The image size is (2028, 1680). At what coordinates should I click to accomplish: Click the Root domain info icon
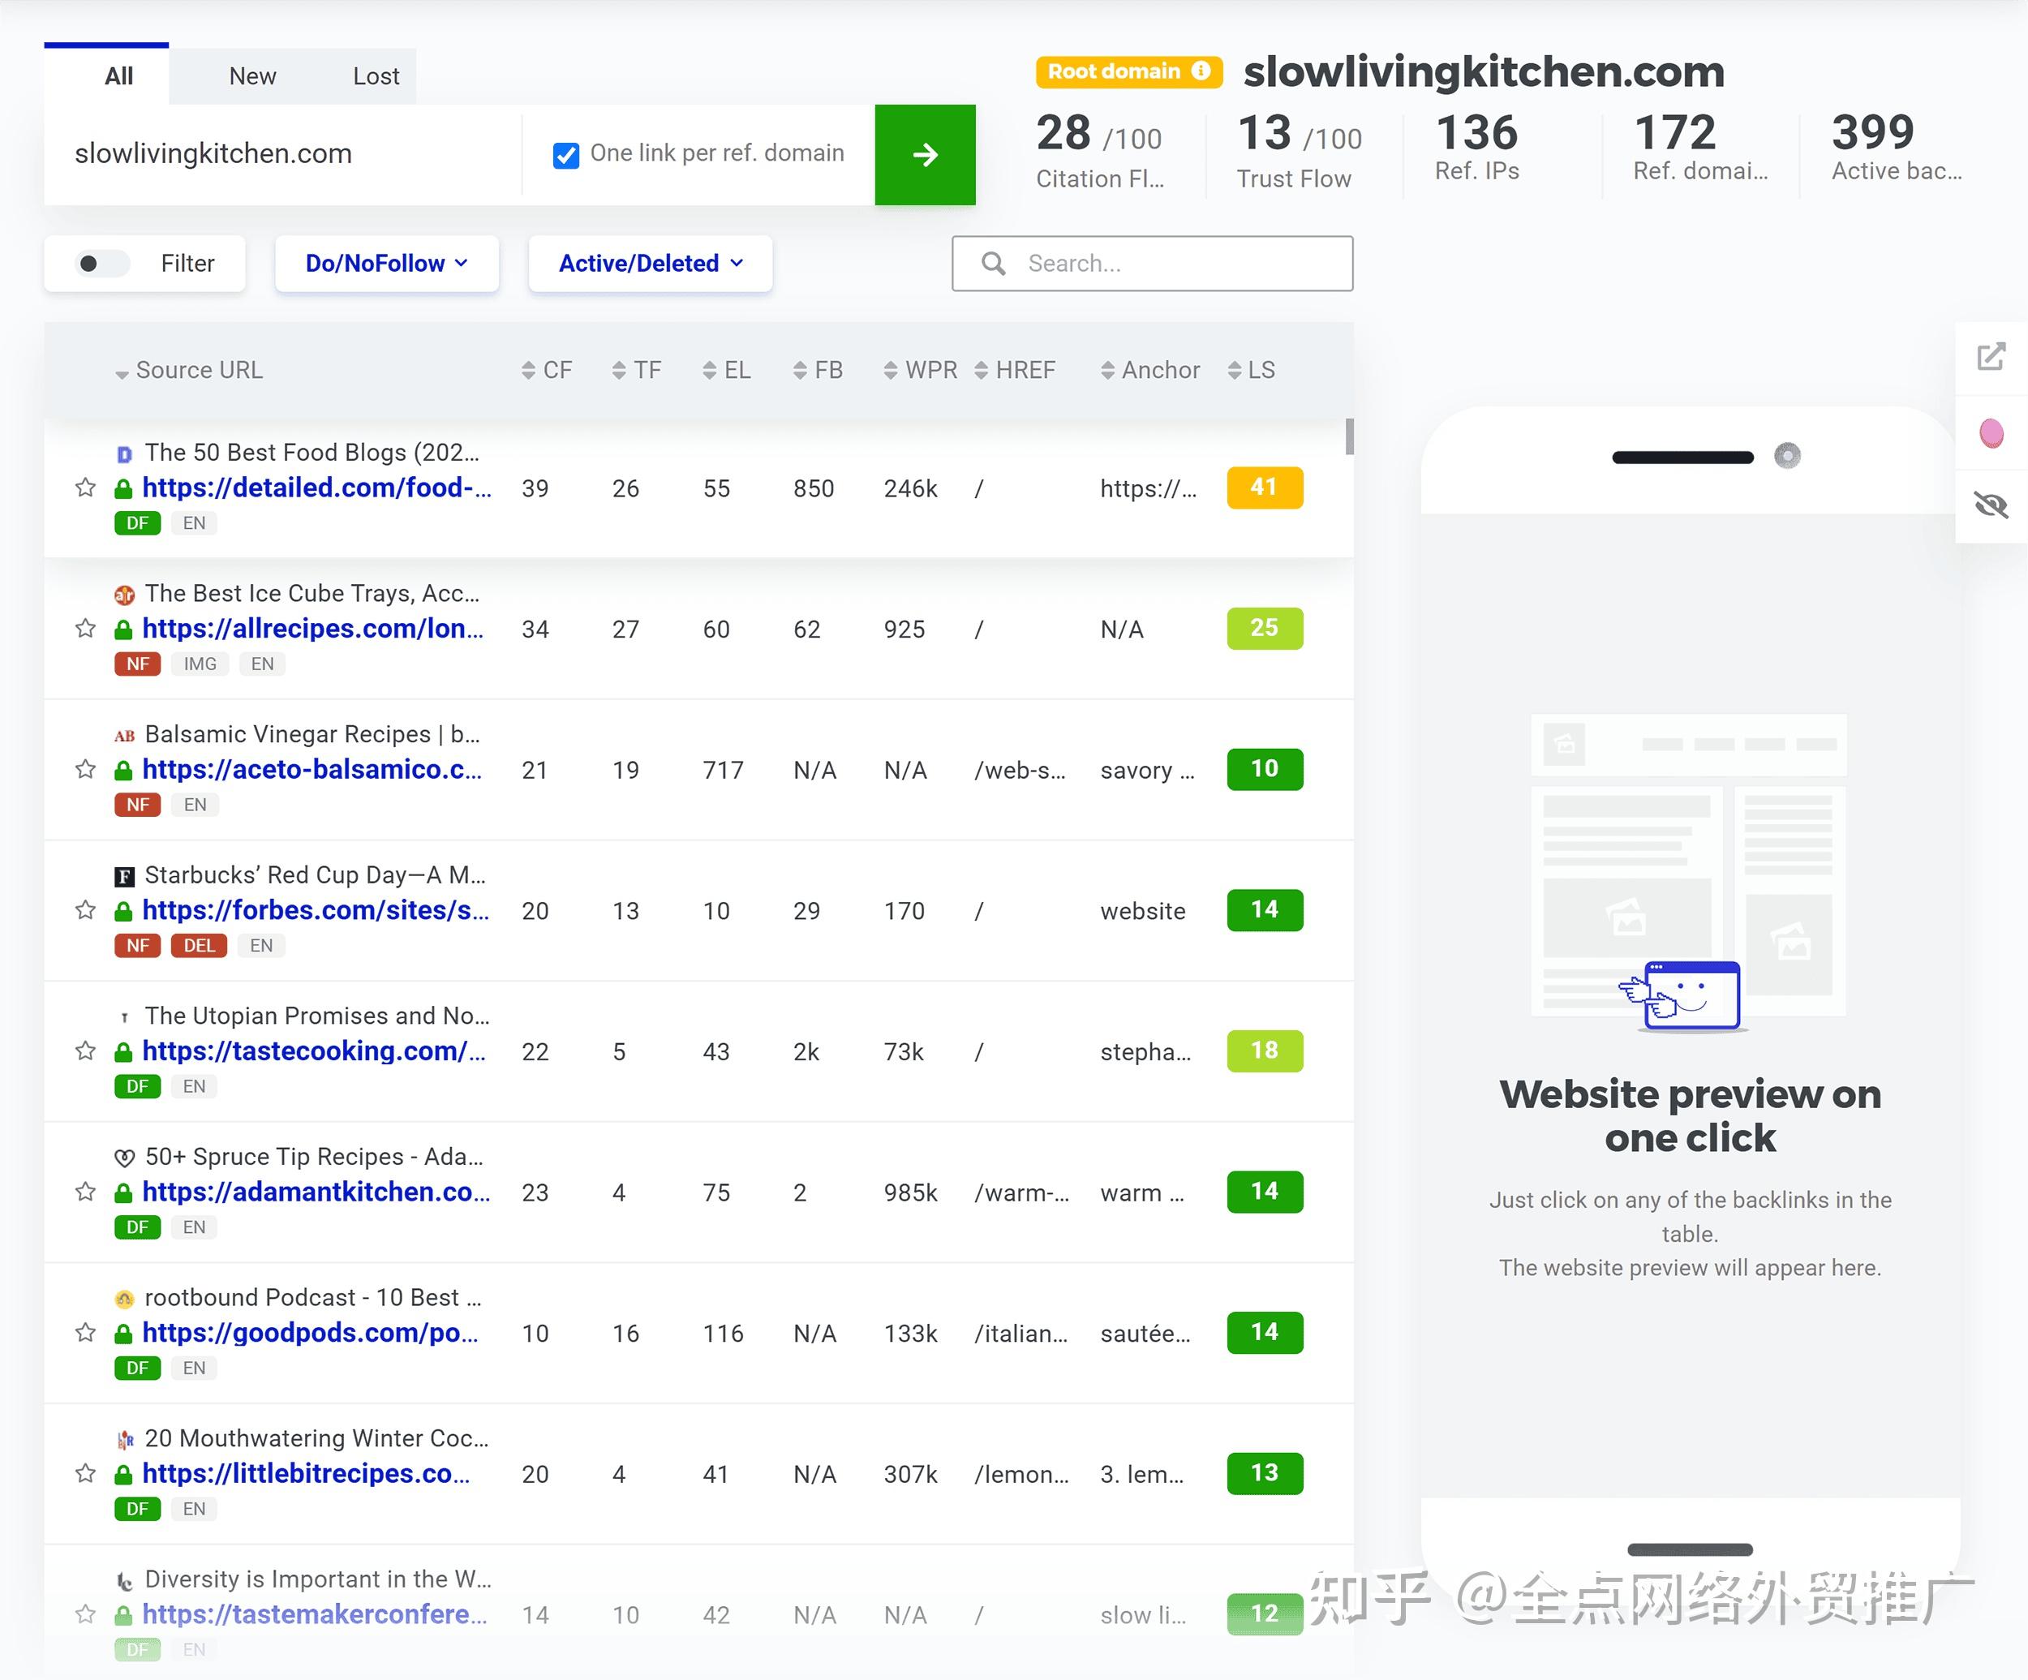click(x=1201, y=71)
